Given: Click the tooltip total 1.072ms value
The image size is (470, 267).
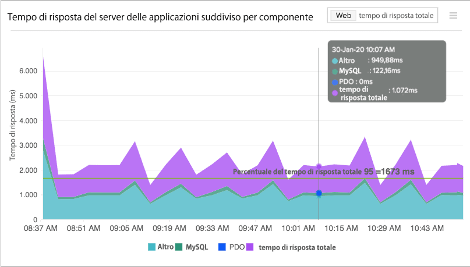Looking at the screenshot, I should [x=403, y=90].
